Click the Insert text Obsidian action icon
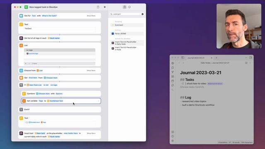This screenshot has height=149, width=265. tap(21, 133)
